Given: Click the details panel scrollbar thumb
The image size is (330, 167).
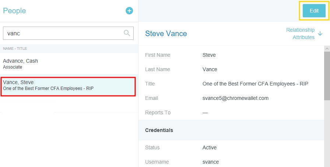Looking at the screenshot, I should tap(327, 76).
